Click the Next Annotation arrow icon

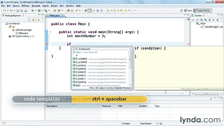(x=108, y=10)
